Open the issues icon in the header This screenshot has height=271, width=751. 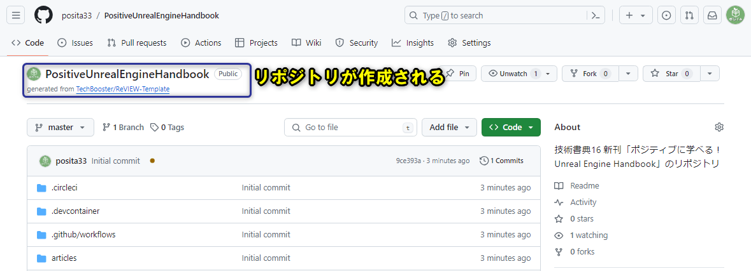click(666, 15)
